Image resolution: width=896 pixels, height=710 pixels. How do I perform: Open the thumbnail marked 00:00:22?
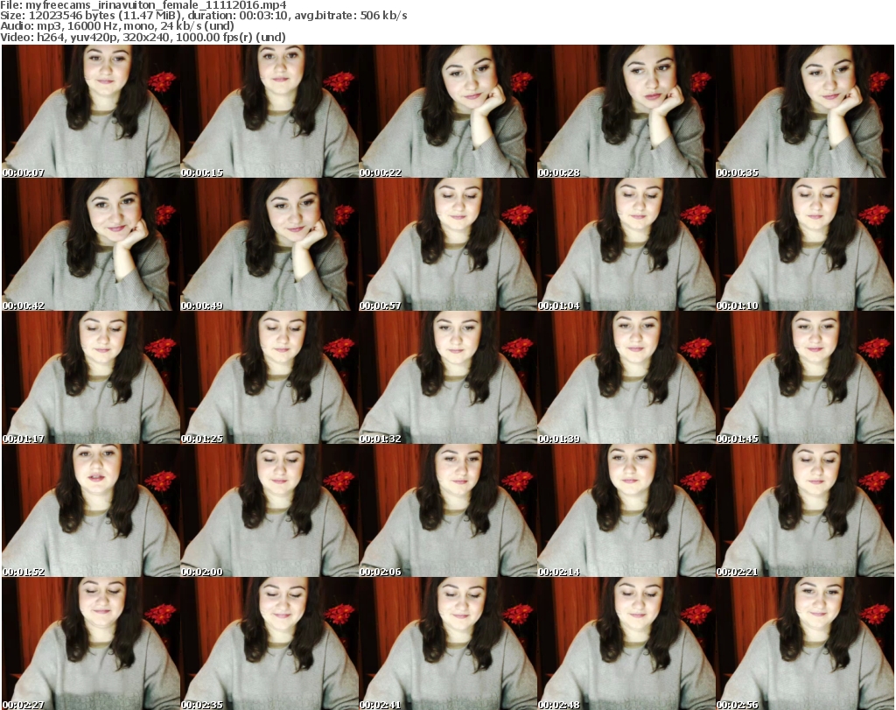[448, 111]
